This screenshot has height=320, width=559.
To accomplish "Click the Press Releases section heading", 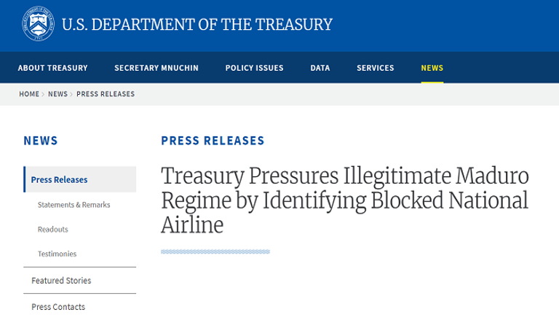I will coord(213,141).
